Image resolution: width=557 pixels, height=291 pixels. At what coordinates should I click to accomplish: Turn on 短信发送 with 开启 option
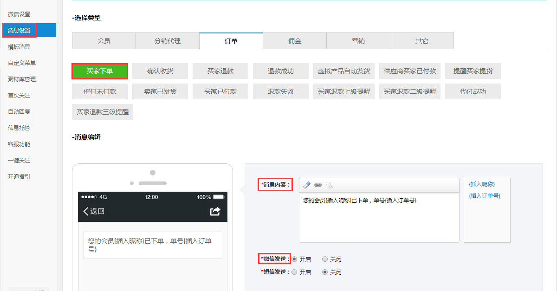click(x=294, y=272)
